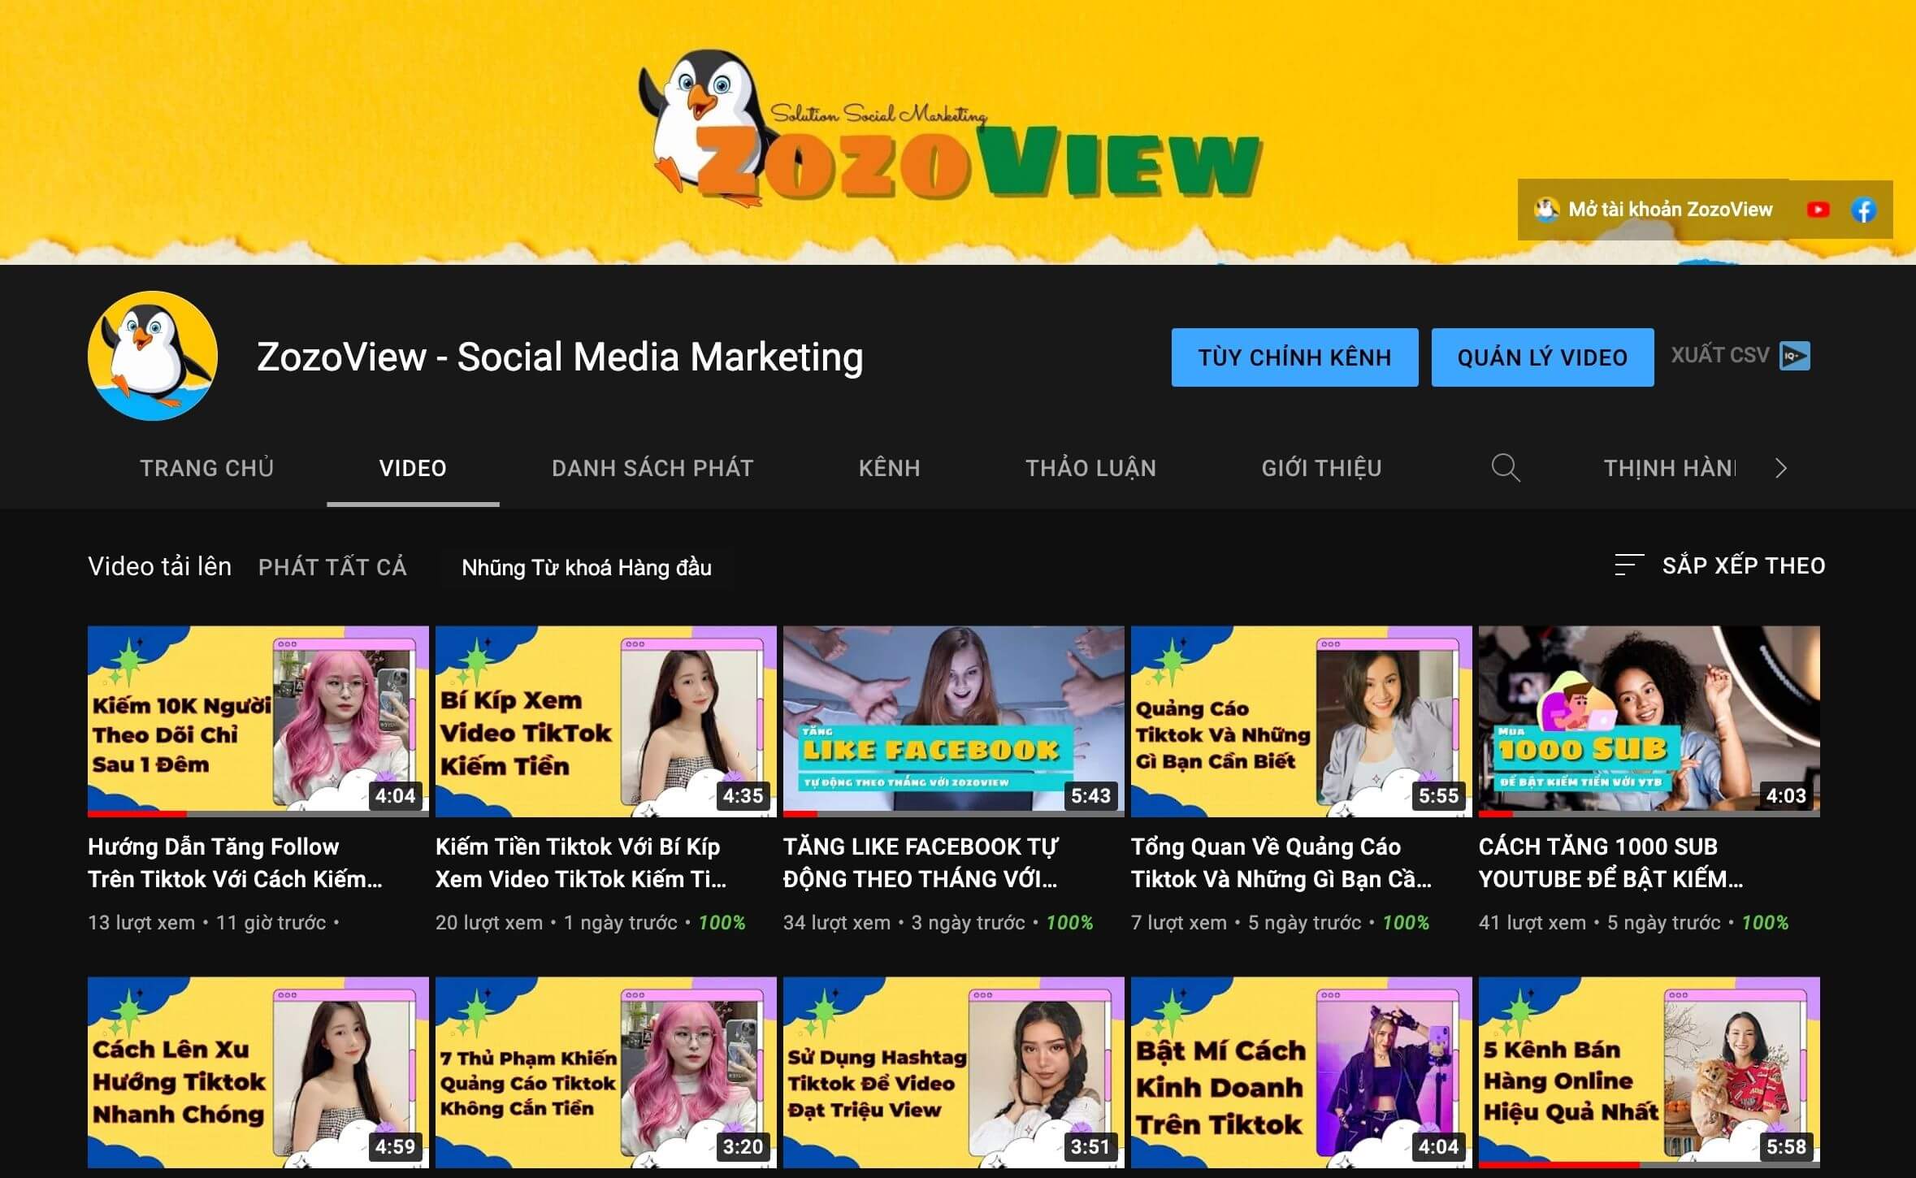Click the TÙY CHỈNH KÊNH button

(x=1294, y=357)
